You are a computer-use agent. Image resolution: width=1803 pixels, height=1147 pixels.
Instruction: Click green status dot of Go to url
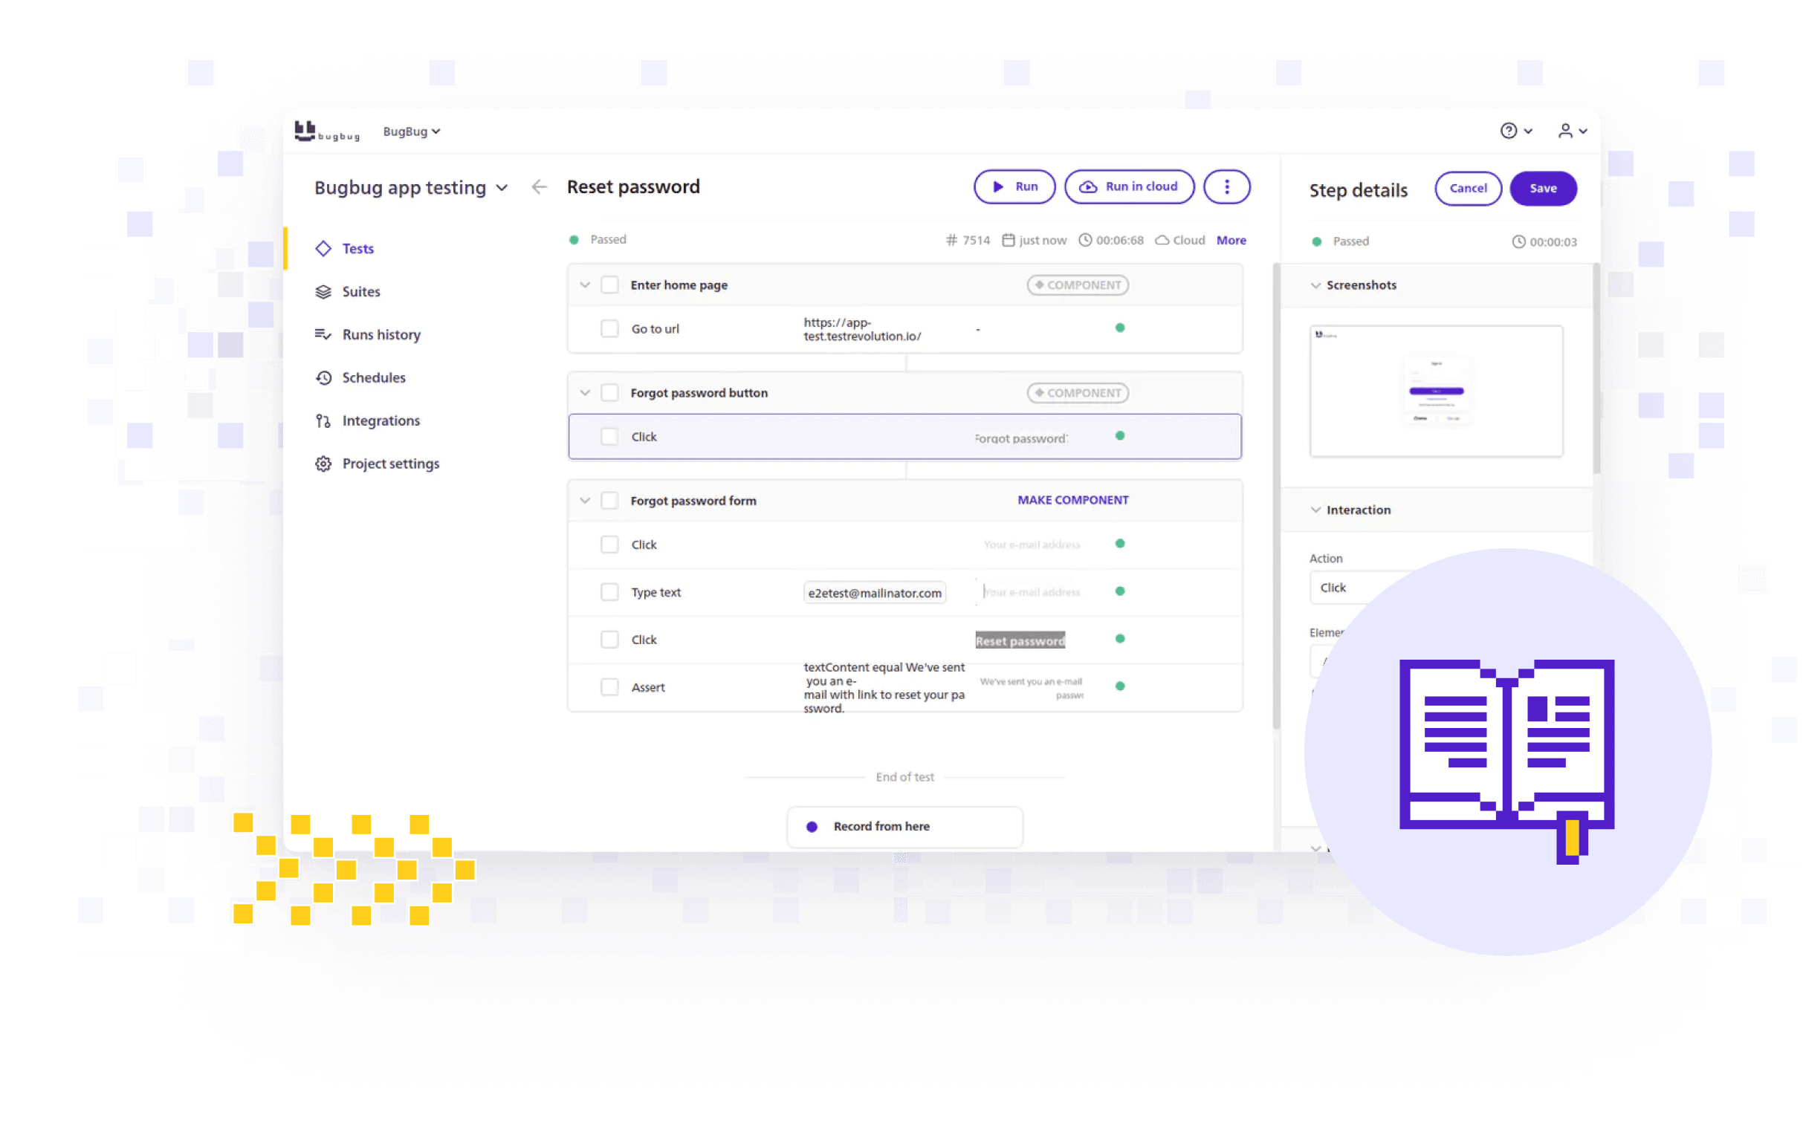pos(1120,328)
